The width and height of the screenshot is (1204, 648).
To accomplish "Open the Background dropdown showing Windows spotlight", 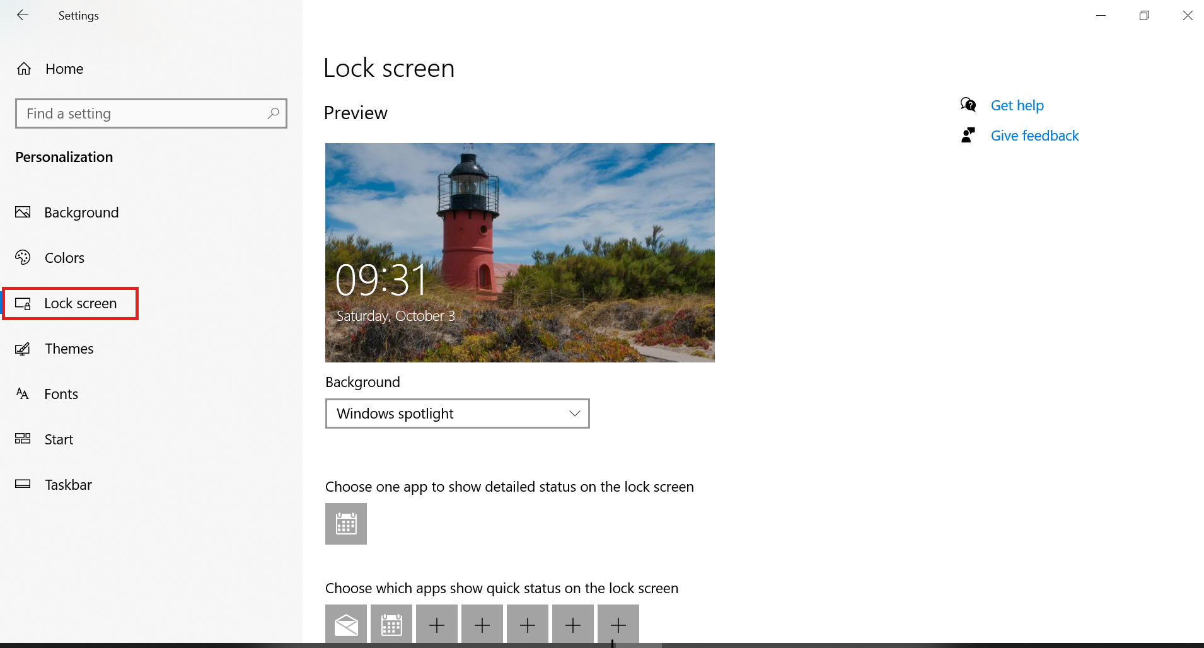I will [456, 414].
